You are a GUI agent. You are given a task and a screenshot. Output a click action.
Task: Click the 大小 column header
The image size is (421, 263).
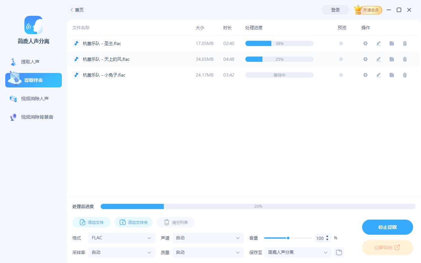(200, 28)
